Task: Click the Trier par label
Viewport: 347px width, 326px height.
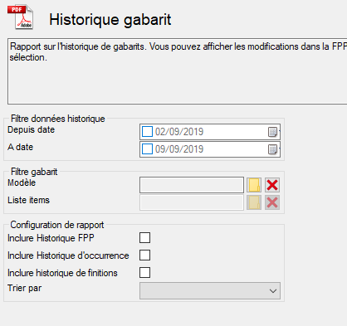Action: click(25, 288)
